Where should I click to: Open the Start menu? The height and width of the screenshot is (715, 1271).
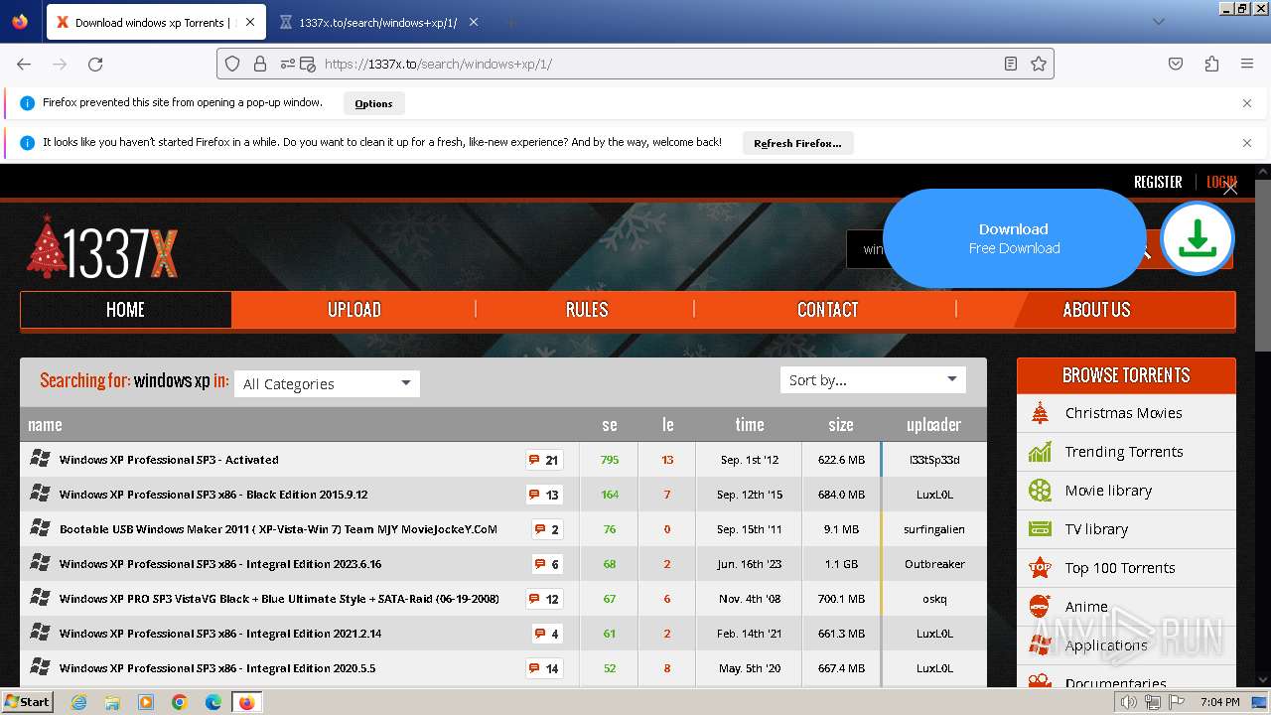(27, 702)
